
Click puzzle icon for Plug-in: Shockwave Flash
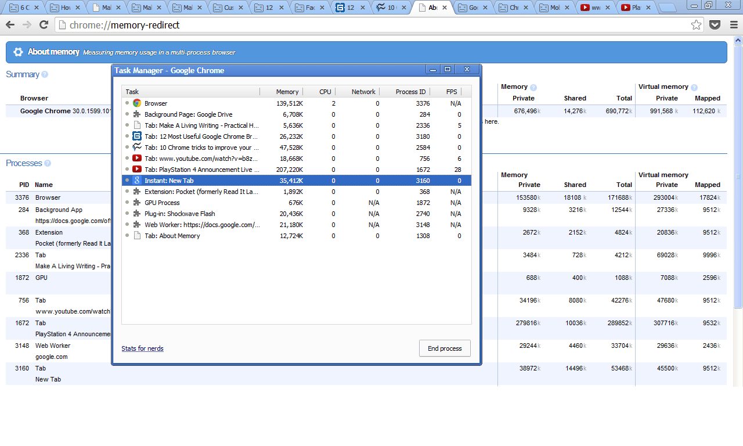click(137, 214)
